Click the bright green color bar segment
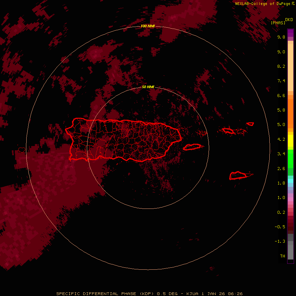296x296 pixels. (x=290, y=159)
